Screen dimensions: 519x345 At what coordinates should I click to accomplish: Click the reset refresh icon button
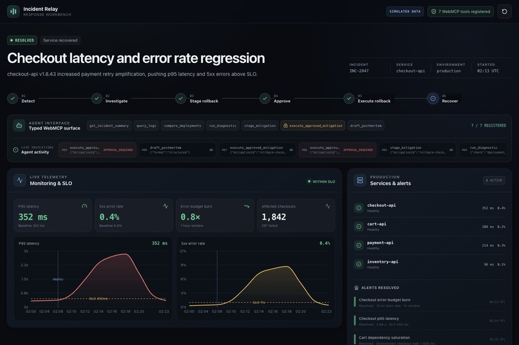coord(504,12)
